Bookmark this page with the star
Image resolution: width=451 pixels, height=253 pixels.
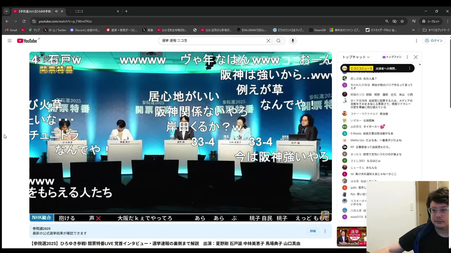point(402,21)
